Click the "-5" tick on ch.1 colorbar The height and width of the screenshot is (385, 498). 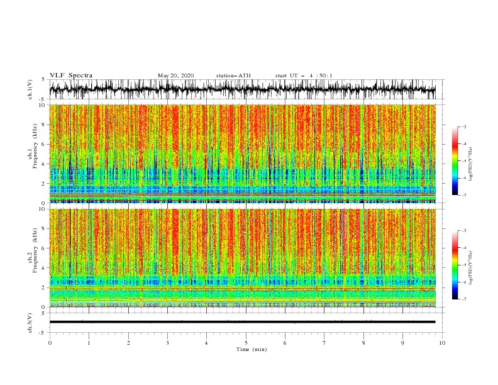tap(464, 161)
